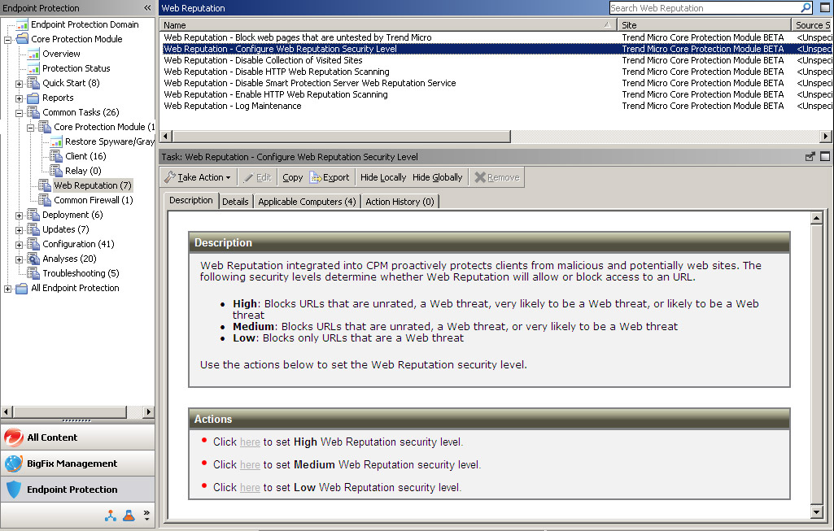Click the task list horizontal scrollbar thumb
Image resolution: width=834 pixels, height=531 pixels.
pyautogui.click(x=341, y=137)
